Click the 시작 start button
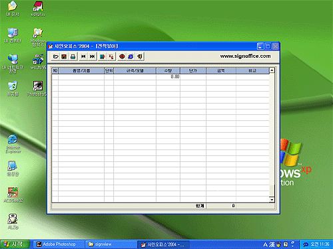This screenshot has height=249, width=333. (x=15, y=244)
